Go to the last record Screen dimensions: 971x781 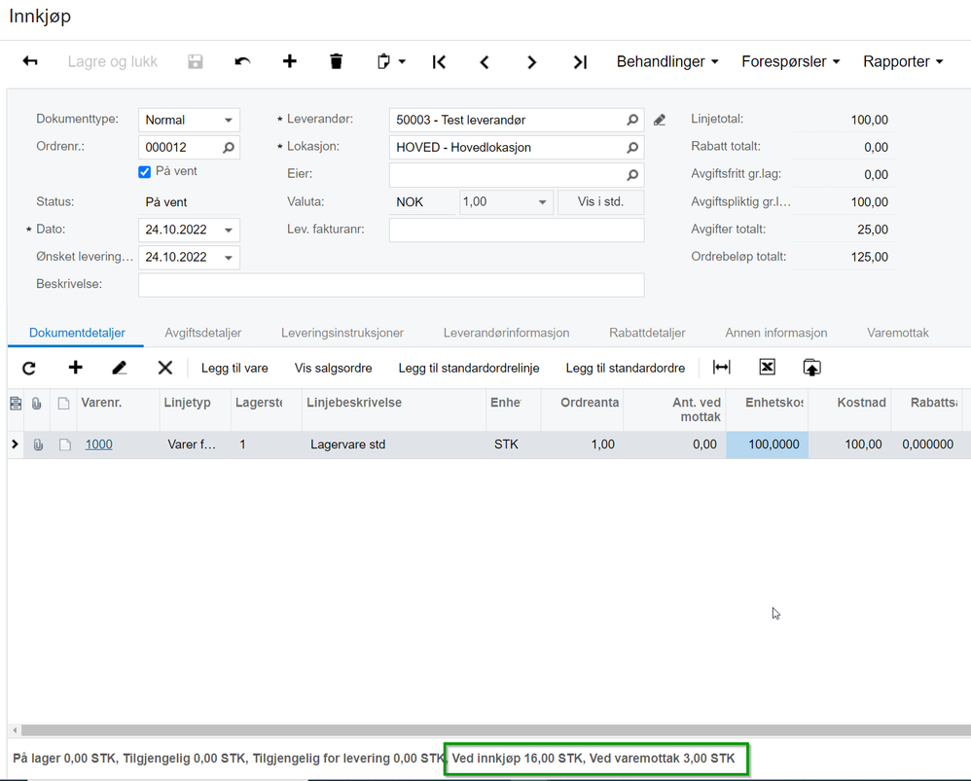(x=580, y=61)
